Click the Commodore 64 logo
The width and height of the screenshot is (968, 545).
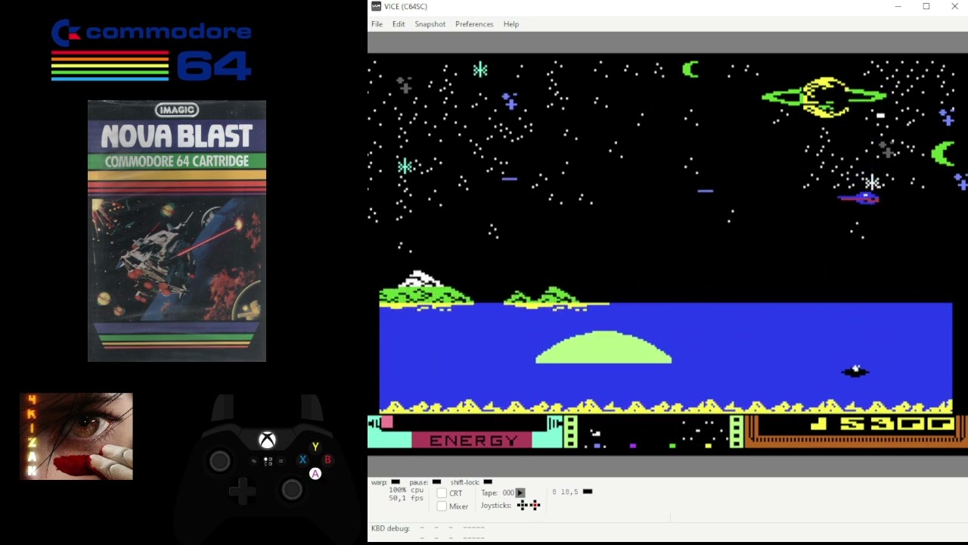pos(151,50)
